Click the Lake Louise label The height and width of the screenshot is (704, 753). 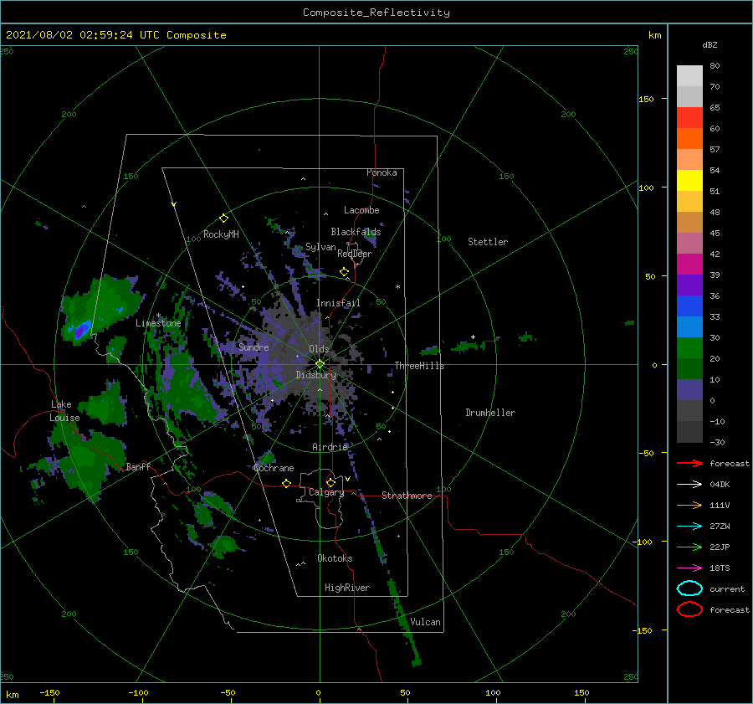click(x=64, y=411)
